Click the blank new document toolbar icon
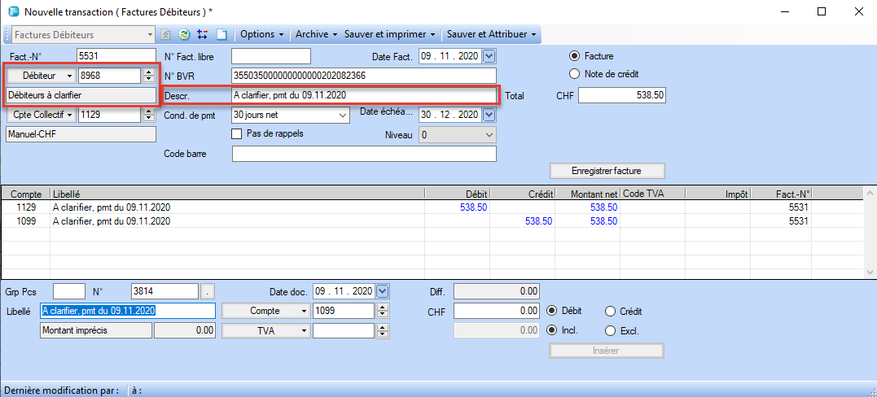Viewport: 877px width, 397px height. point(220,35)
